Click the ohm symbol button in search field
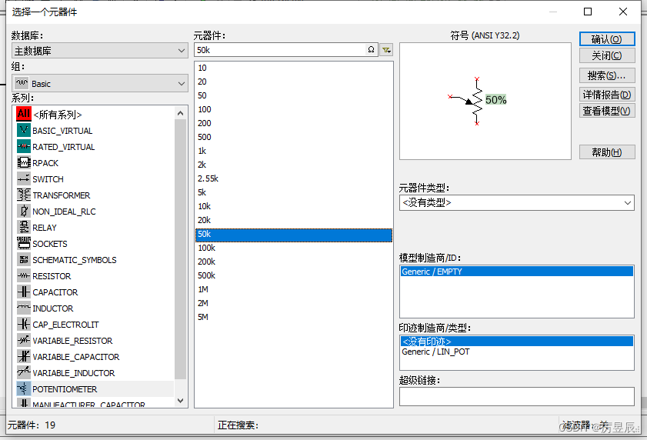The width and height of the screenshot is (647, 440). (372, 49)
